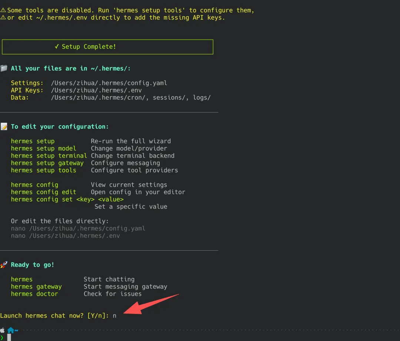Click the 'hermes doctor' command
400x341 pixels.
34,294
